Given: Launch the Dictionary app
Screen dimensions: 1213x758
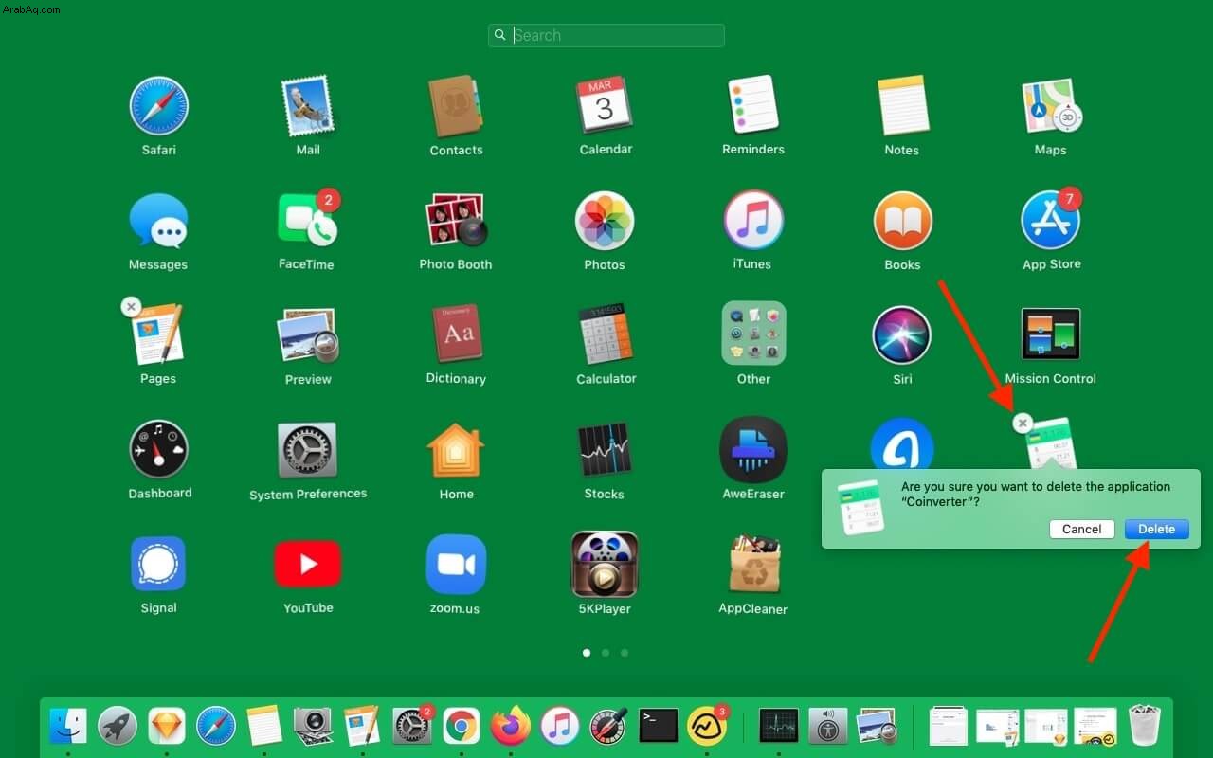Looking at the screenshot, I should [x=456, y=334].
